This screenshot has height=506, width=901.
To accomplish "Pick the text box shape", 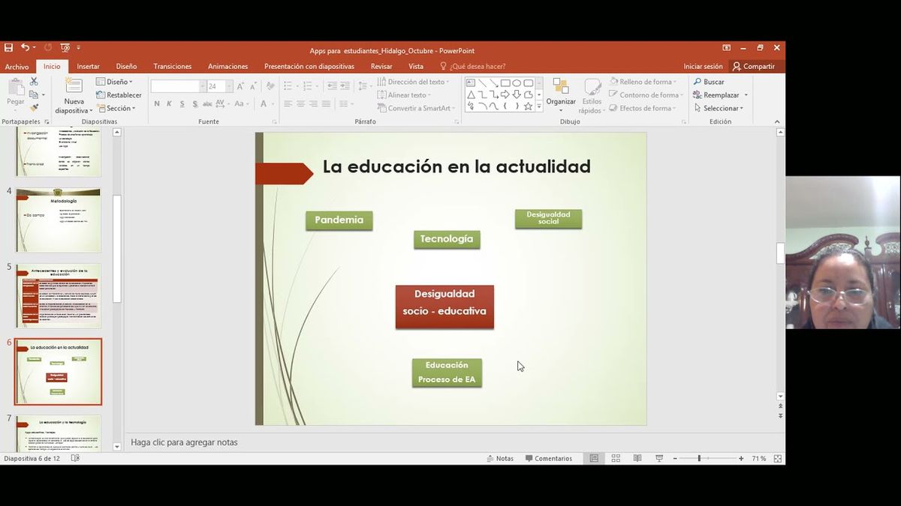I will coord(471,83).
